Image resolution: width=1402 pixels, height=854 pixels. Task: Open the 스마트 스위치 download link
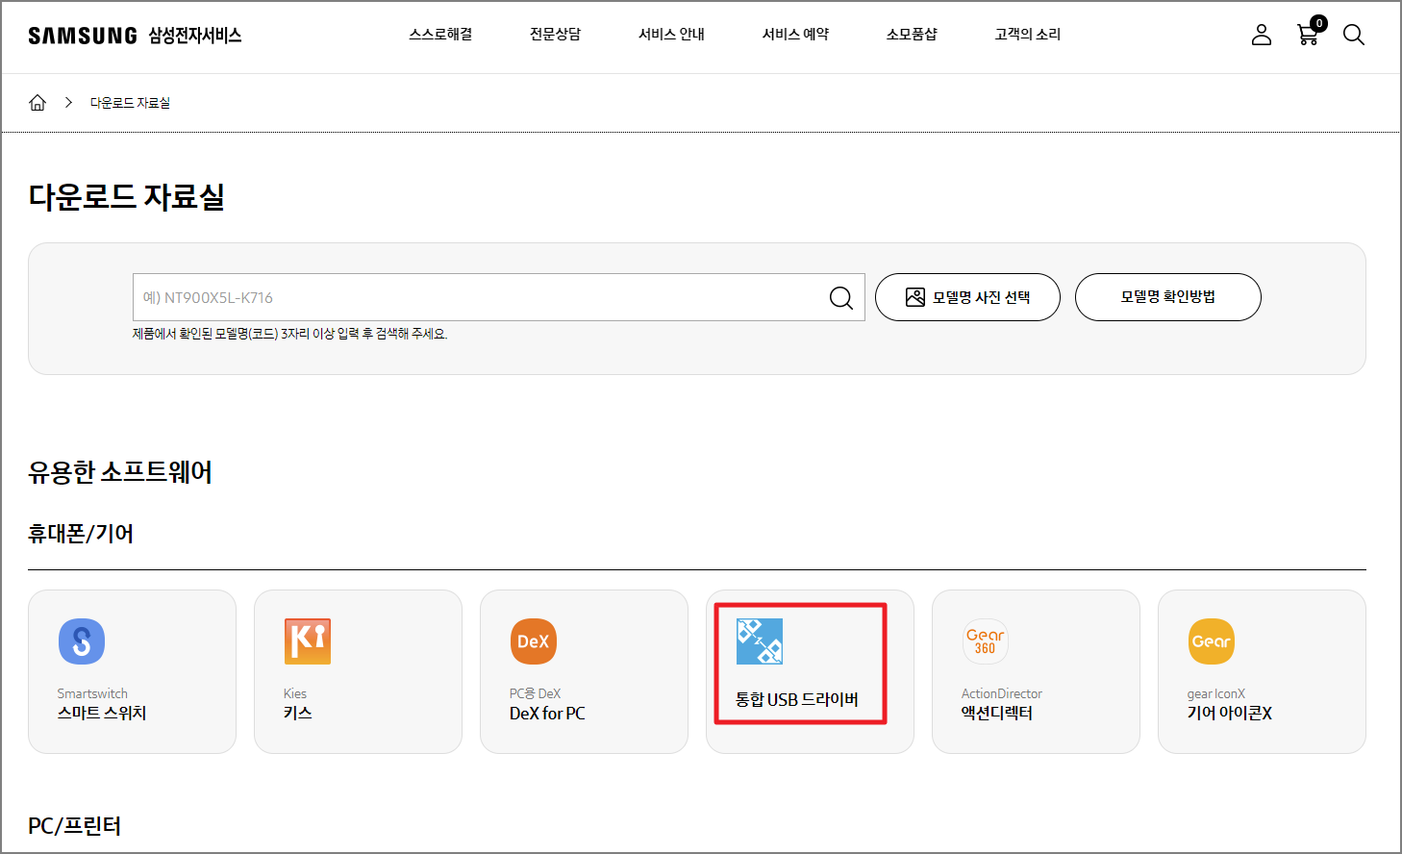(102, 714)
